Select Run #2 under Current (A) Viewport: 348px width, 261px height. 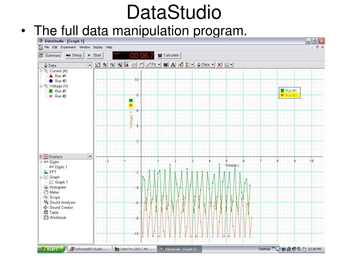point(60,81)
